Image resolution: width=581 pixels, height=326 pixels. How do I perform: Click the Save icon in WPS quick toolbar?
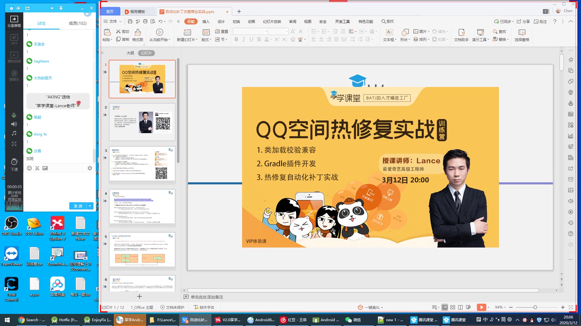130,21
